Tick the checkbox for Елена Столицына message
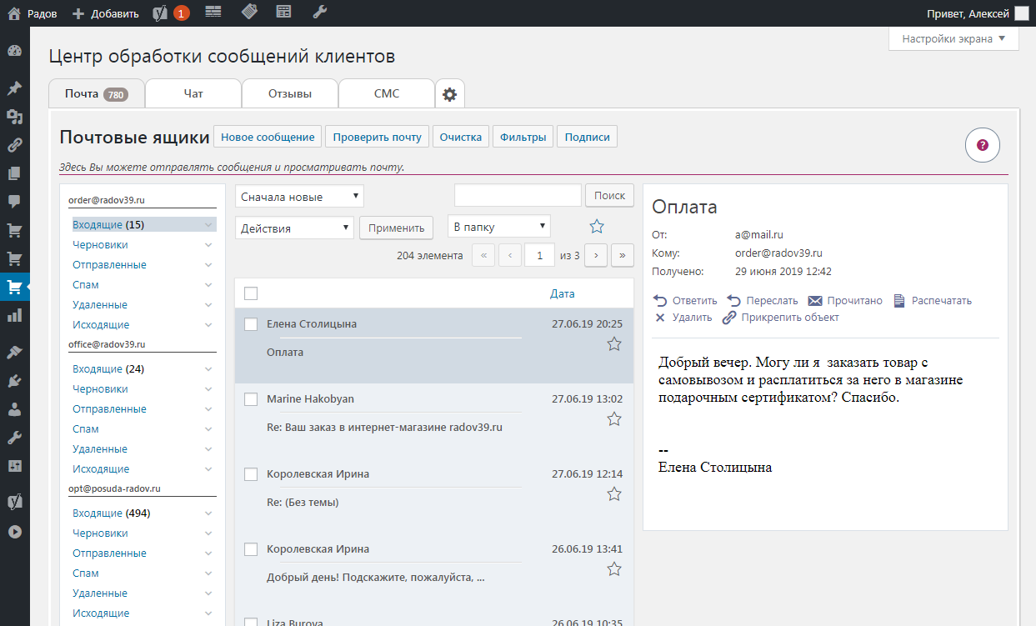 [251, 323]
